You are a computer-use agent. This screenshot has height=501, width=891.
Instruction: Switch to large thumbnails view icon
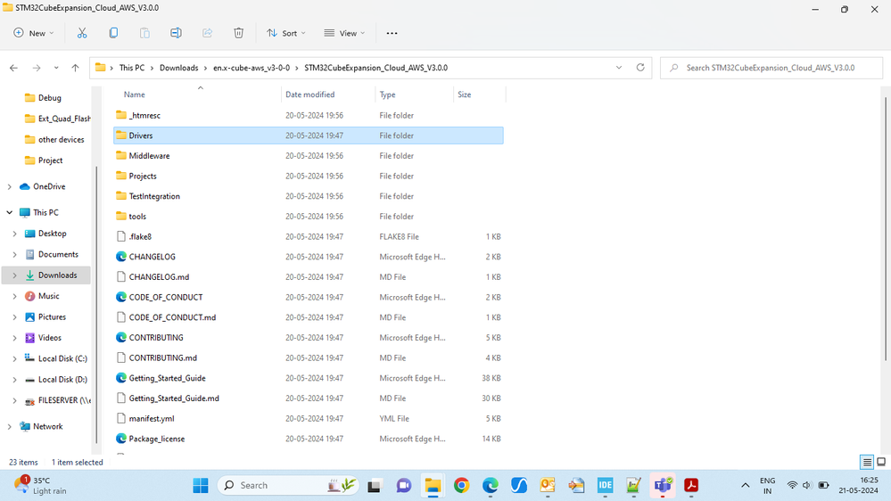coord(881,462)
